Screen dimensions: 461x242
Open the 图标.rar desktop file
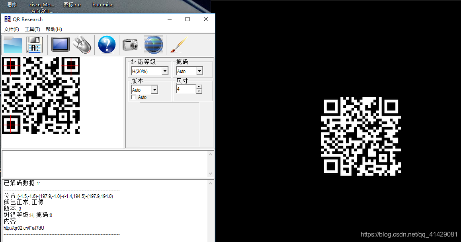pyautogui.click(x=72, y=5)
